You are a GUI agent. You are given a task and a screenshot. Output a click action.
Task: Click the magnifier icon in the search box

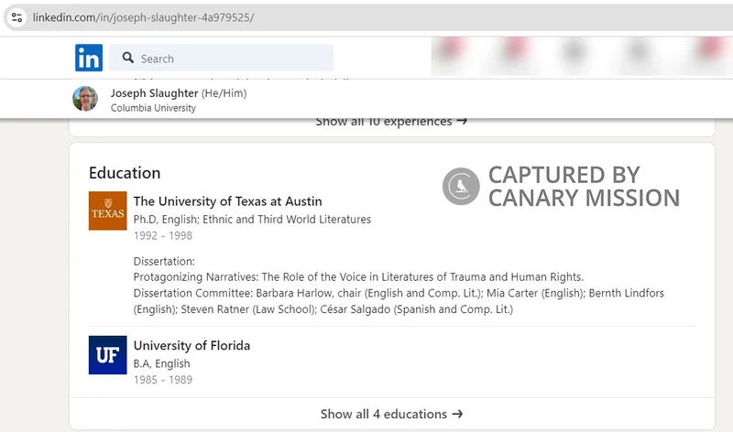127,58
